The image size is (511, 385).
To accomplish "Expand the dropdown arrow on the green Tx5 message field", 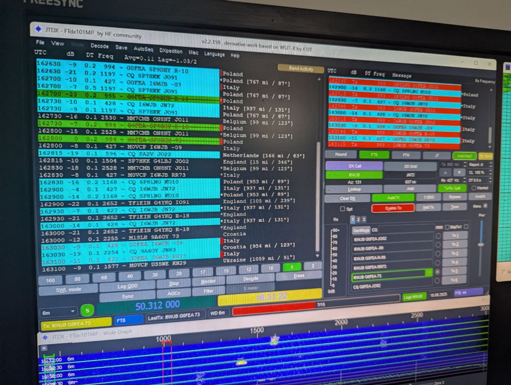I will pyautogui.click(x=429, y=273).
